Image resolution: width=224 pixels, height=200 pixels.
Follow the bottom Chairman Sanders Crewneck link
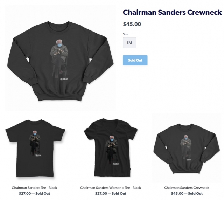pos(187,188)
